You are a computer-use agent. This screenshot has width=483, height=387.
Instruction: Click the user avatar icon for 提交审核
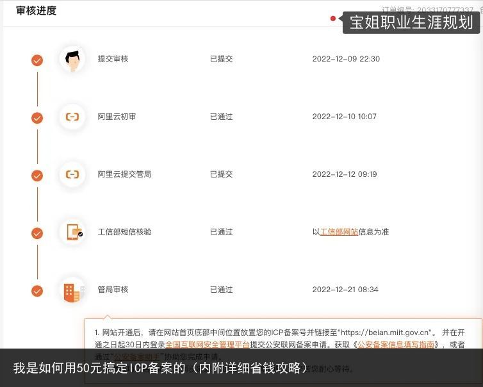(x=72, y=59)
